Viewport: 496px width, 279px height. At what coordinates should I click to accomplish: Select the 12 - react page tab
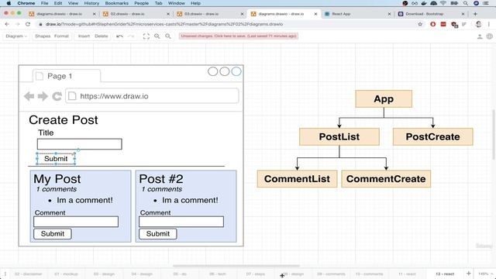tap(445, 274)
